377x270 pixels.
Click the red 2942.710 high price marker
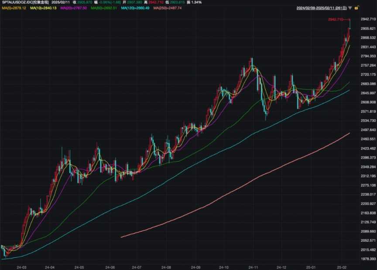click(x=335, y=20)
